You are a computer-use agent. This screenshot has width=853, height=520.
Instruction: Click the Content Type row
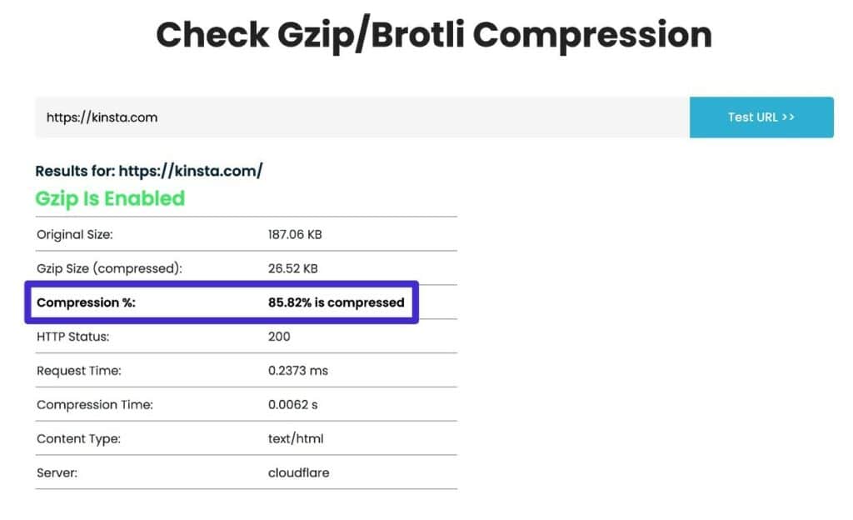point(80,439)
